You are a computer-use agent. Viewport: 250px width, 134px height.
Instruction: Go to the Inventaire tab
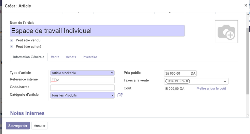(90, 57)
